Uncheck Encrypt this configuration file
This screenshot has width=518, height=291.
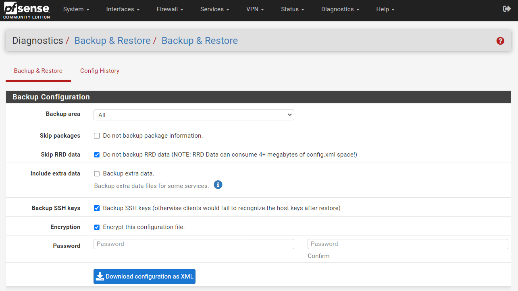[x=97, y=227]
